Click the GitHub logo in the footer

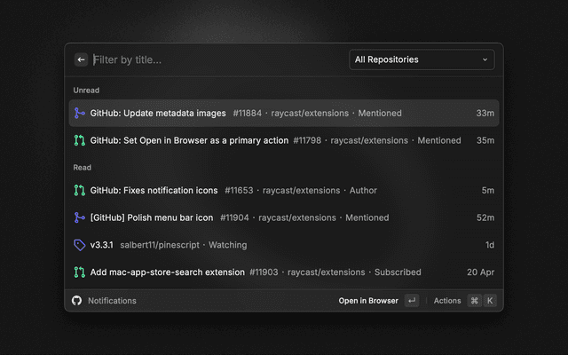point(77,301)
